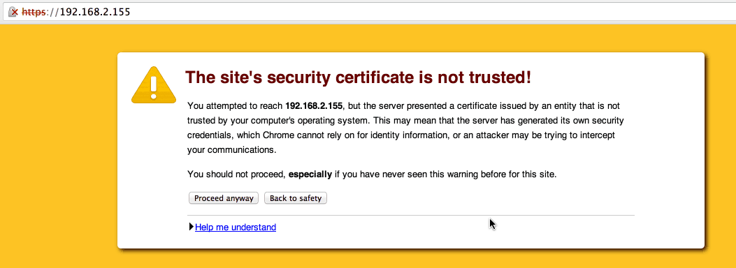Open the Help me understand link
This screenshot has width=736, height=268.
coord(236,228)
